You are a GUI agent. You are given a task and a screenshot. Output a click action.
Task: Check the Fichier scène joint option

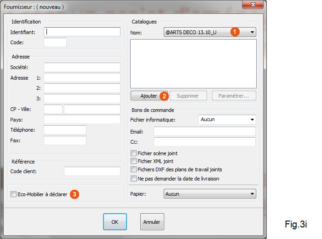tap(134, 153)
